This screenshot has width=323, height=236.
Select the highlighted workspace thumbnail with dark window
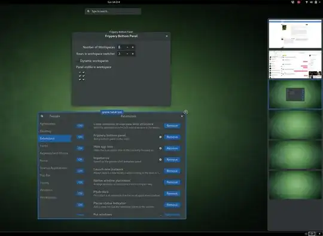click(295, 94)
